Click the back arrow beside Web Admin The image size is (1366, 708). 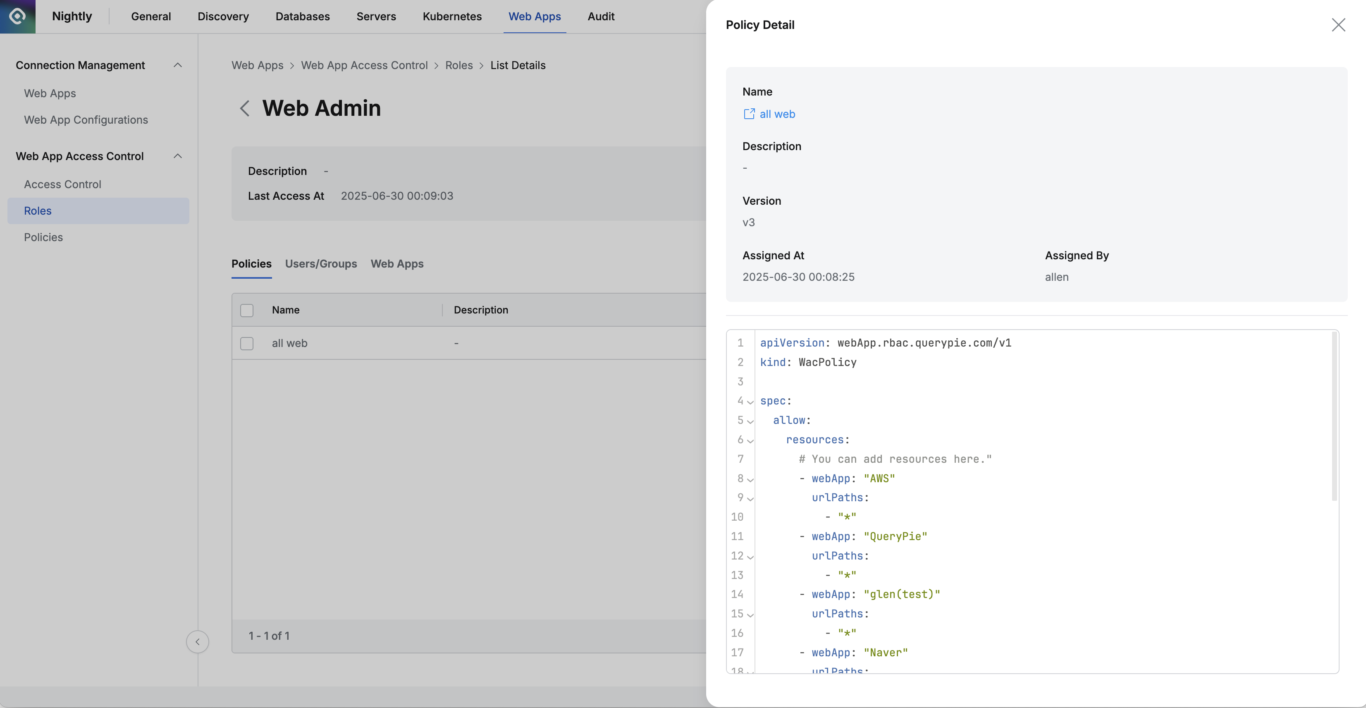pyautogui.click(x=244, y=109)
